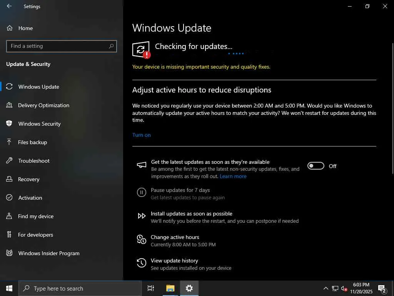Viewport: 394px width, 296px height.
Task: Click the Checking for updates status text
Action: click(194, 46)
